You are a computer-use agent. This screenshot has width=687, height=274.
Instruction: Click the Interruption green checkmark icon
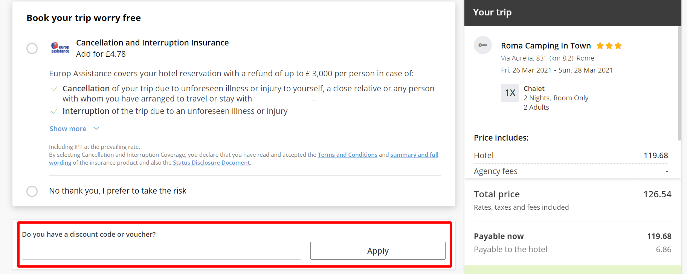(54, 111)
